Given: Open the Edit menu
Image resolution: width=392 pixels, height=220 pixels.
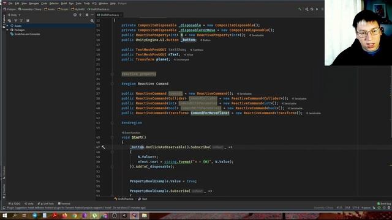Looking at the screenshot, I should [x=17, y=4].
